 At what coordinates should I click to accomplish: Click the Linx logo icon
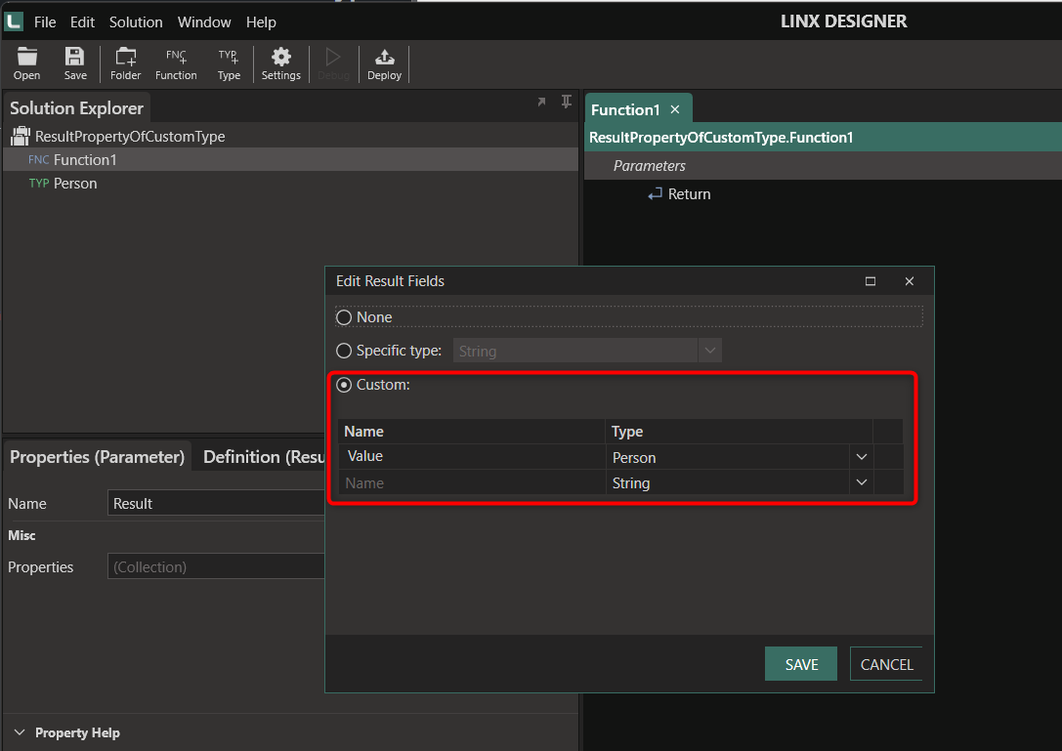point(14,21)
